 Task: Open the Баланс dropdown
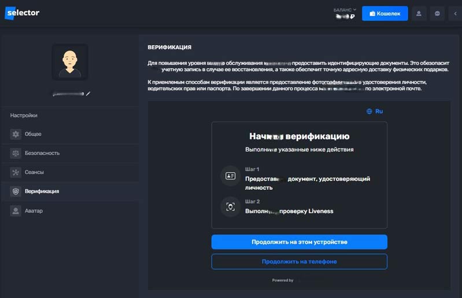pos(345,10)
